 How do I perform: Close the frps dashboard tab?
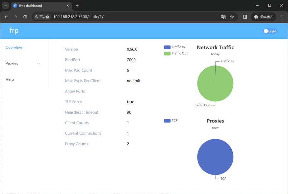point(67,6)
